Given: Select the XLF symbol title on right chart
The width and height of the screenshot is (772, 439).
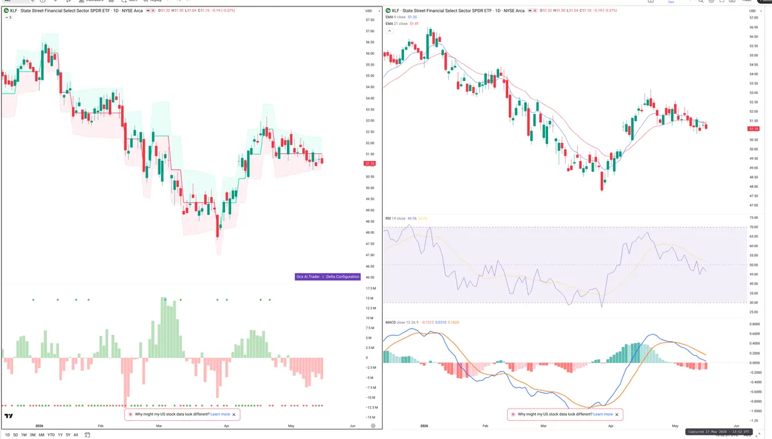Looking at the screenshot, I should point(459,11).
